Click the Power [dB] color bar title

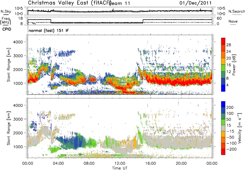(x=234, y=65)
